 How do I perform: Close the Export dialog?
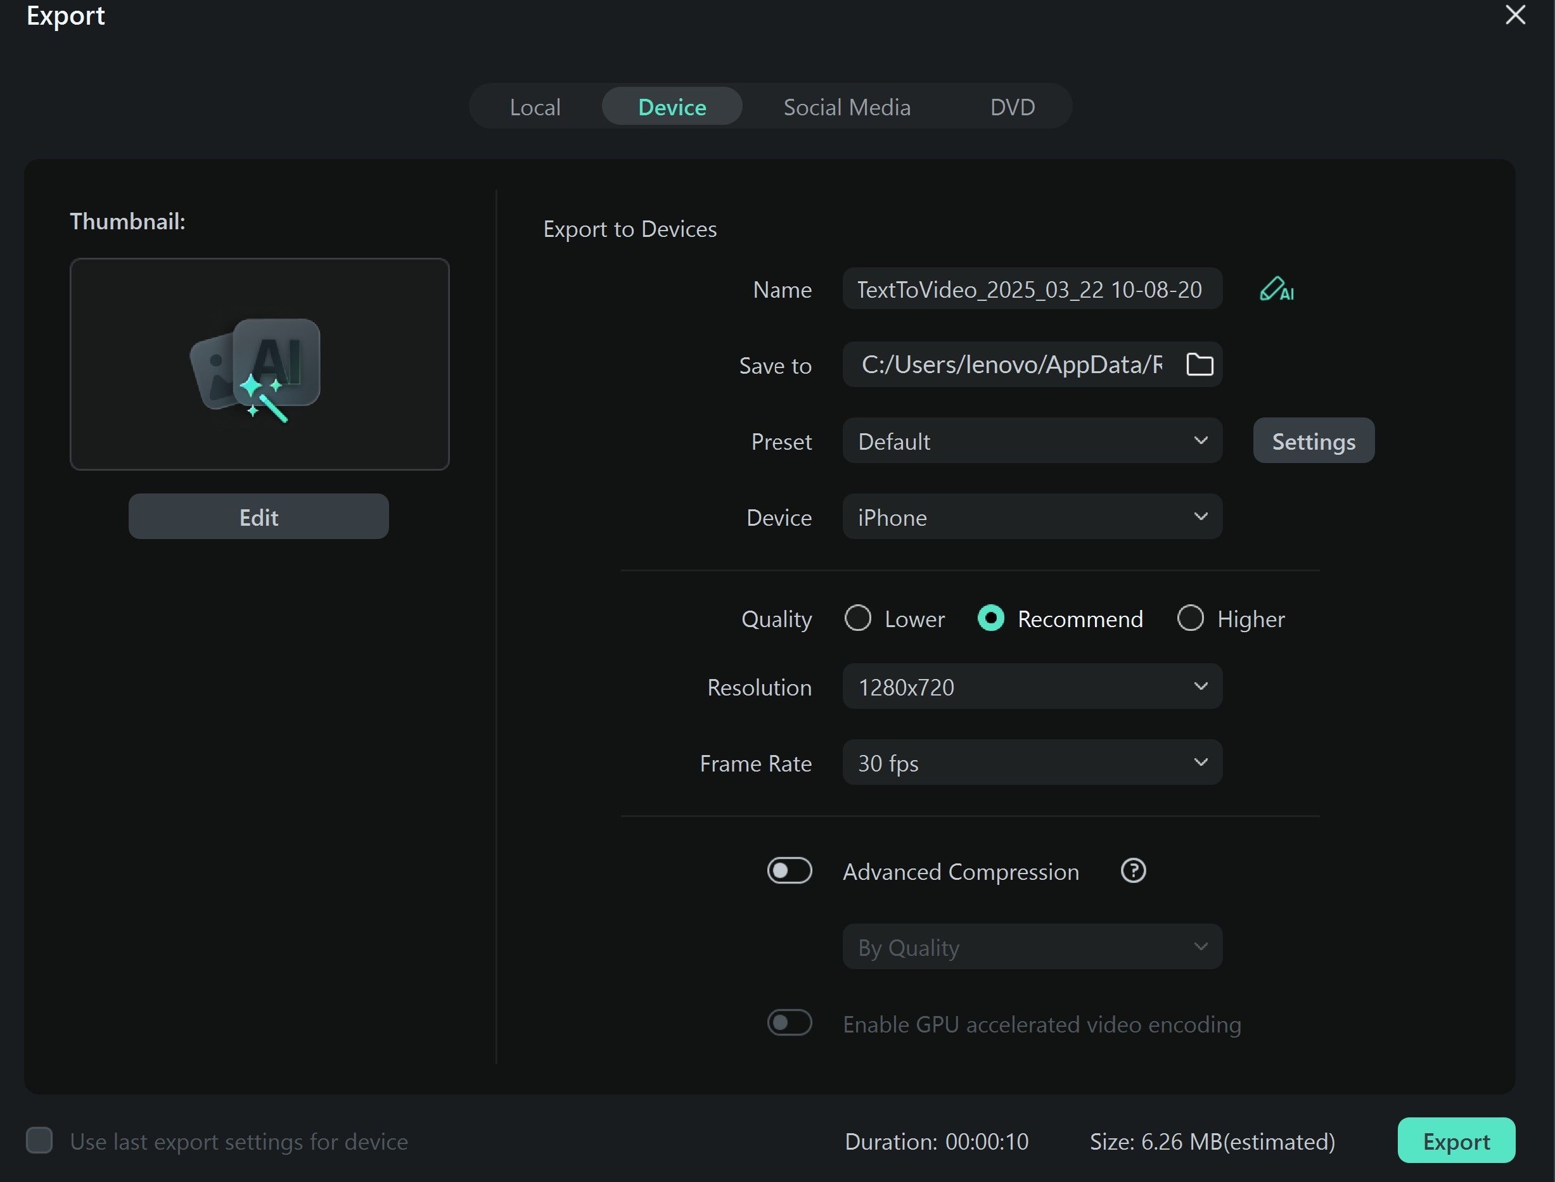(1515, 15)
